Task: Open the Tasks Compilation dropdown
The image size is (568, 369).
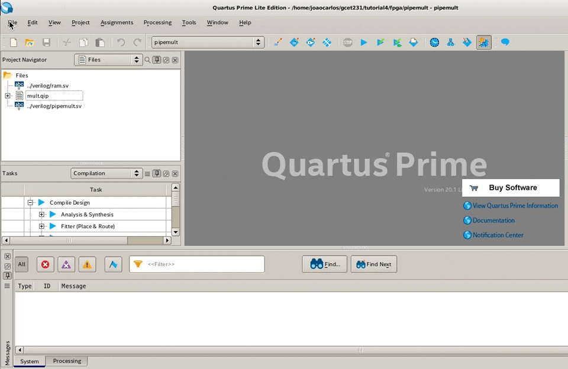Action: tap(106, 173)
